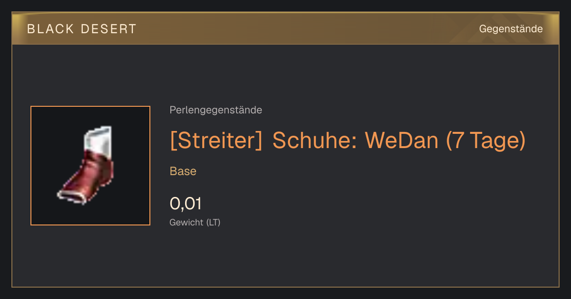Select the word WeDan in the title
This screenshot has width=571, height=299.
[402, 140]
